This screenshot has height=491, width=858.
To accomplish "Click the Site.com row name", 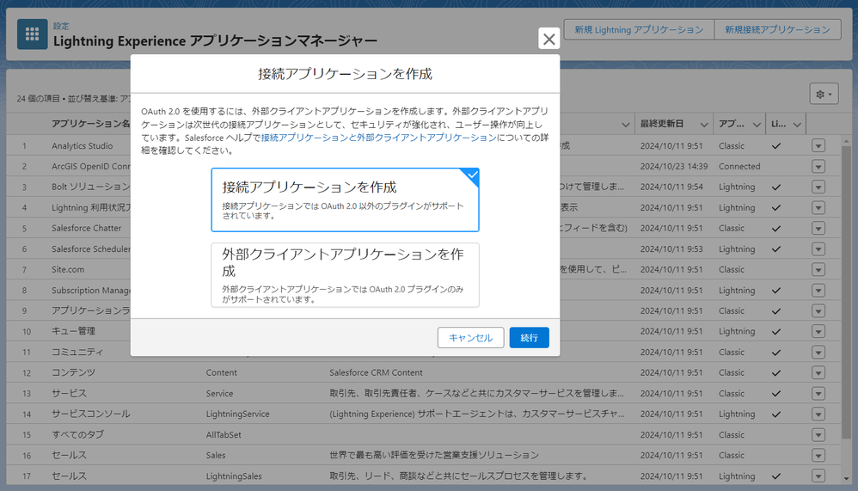I will tap(68, 269).
